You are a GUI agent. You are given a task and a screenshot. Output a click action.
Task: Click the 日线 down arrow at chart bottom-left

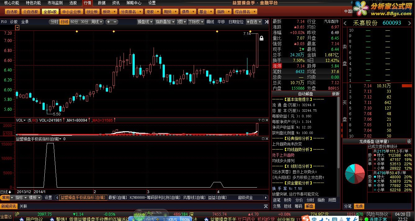9,192
